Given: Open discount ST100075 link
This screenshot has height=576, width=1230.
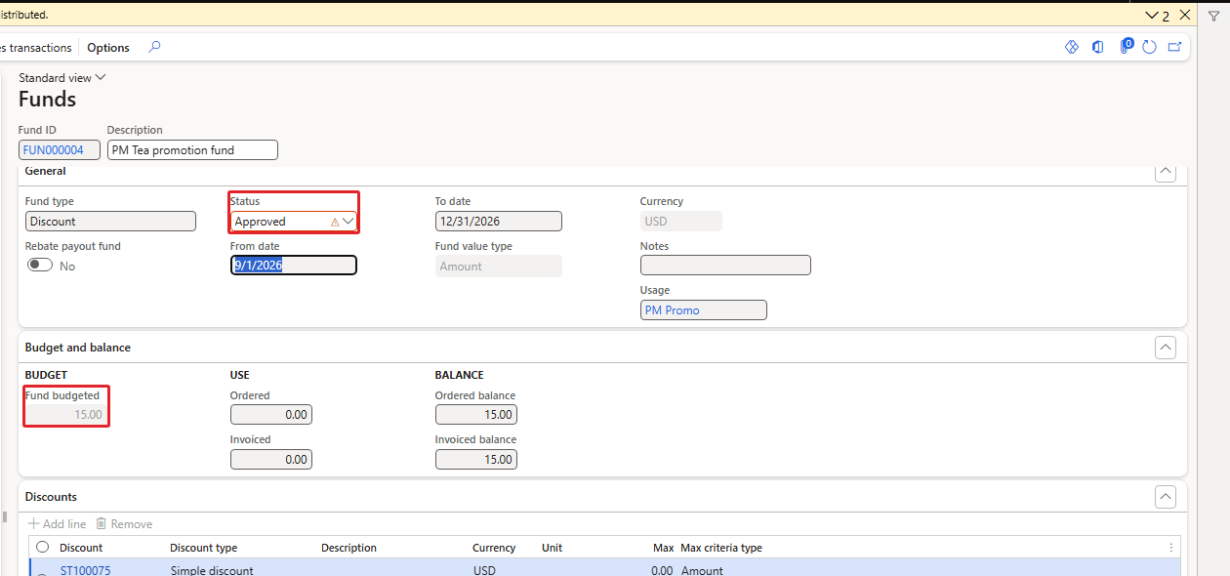Looking at the screenshot, I should pos(85,570).
